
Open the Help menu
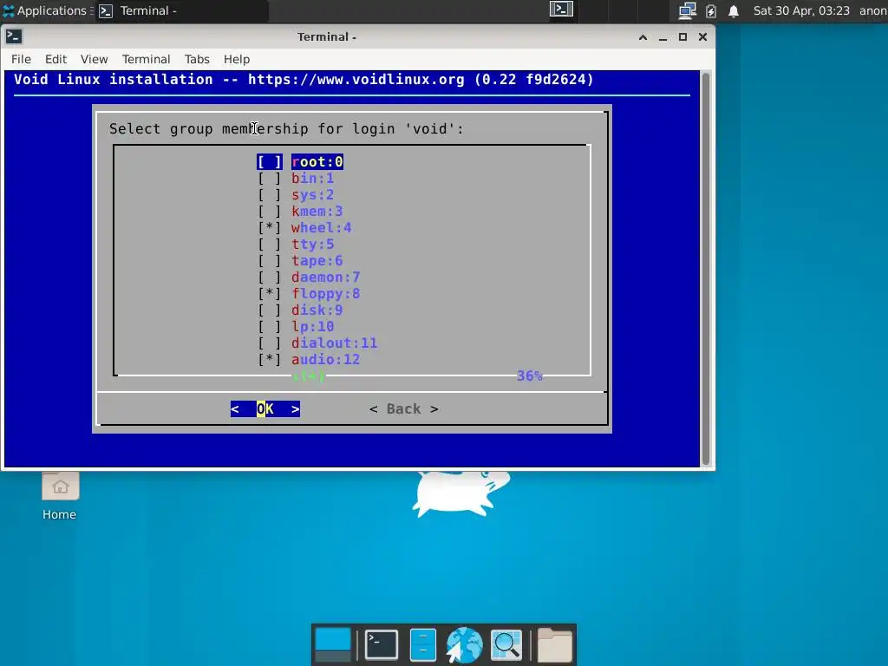(x=236, y=59)
